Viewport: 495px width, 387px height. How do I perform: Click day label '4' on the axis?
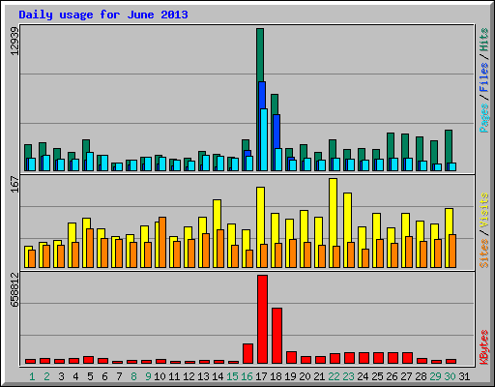(75, 376)
